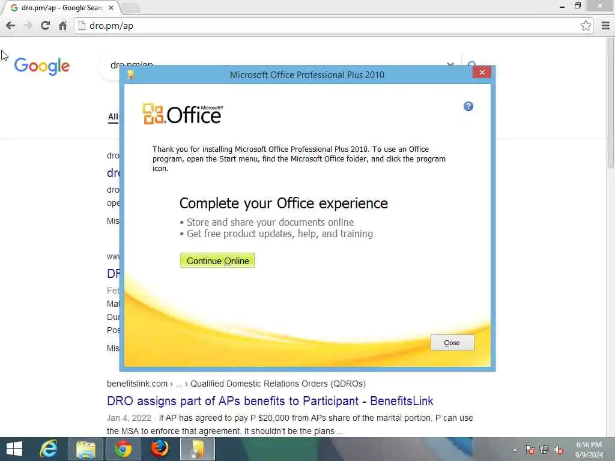The height and width of the screenshot is (461, 615).
Task: Click the Google logo
Action: pyautogui.click(x=42, y=66)
